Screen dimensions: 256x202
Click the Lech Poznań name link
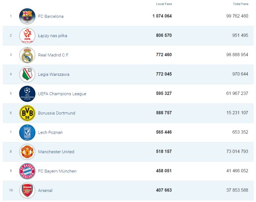tap(50, 132)
